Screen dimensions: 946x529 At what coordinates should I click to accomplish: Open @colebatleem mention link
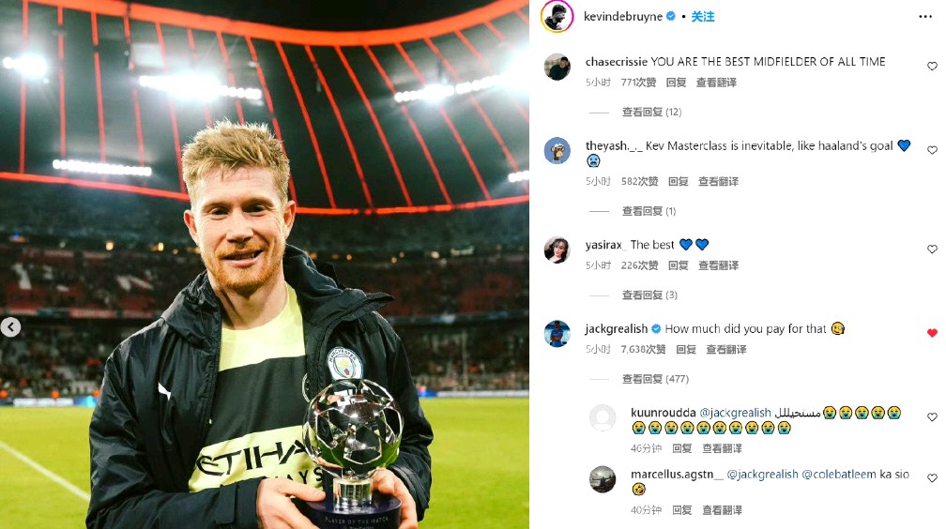tap(839, 474)
